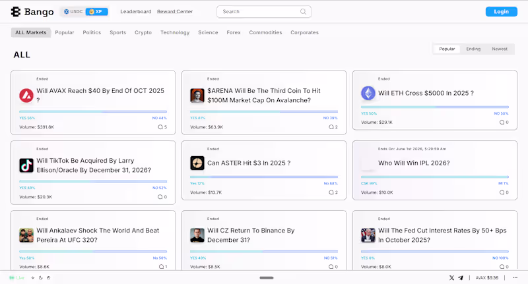
Task: Open 'Will The Fed Cut Interest Rates' market
Action: point(442,235)
